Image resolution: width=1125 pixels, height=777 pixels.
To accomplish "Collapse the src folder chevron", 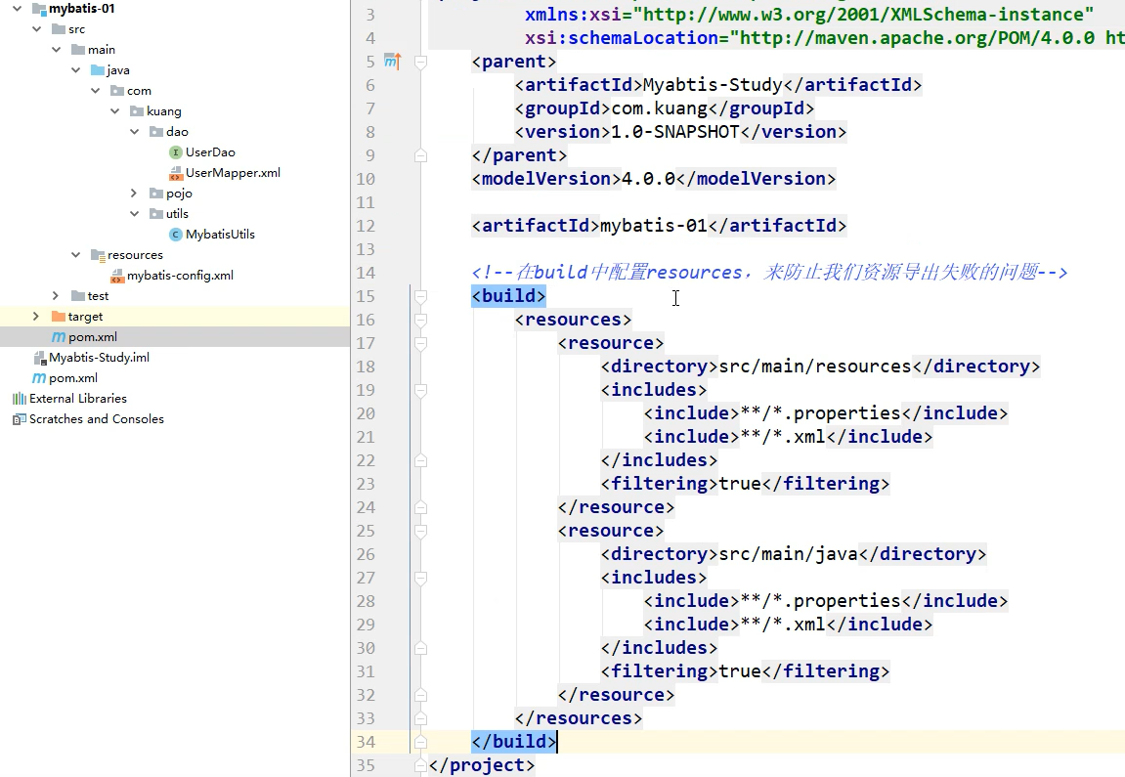I will [36, 29].
